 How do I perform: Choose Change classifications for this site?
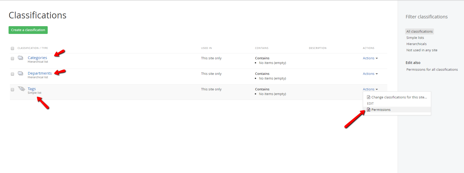click(x=397, y=97)
